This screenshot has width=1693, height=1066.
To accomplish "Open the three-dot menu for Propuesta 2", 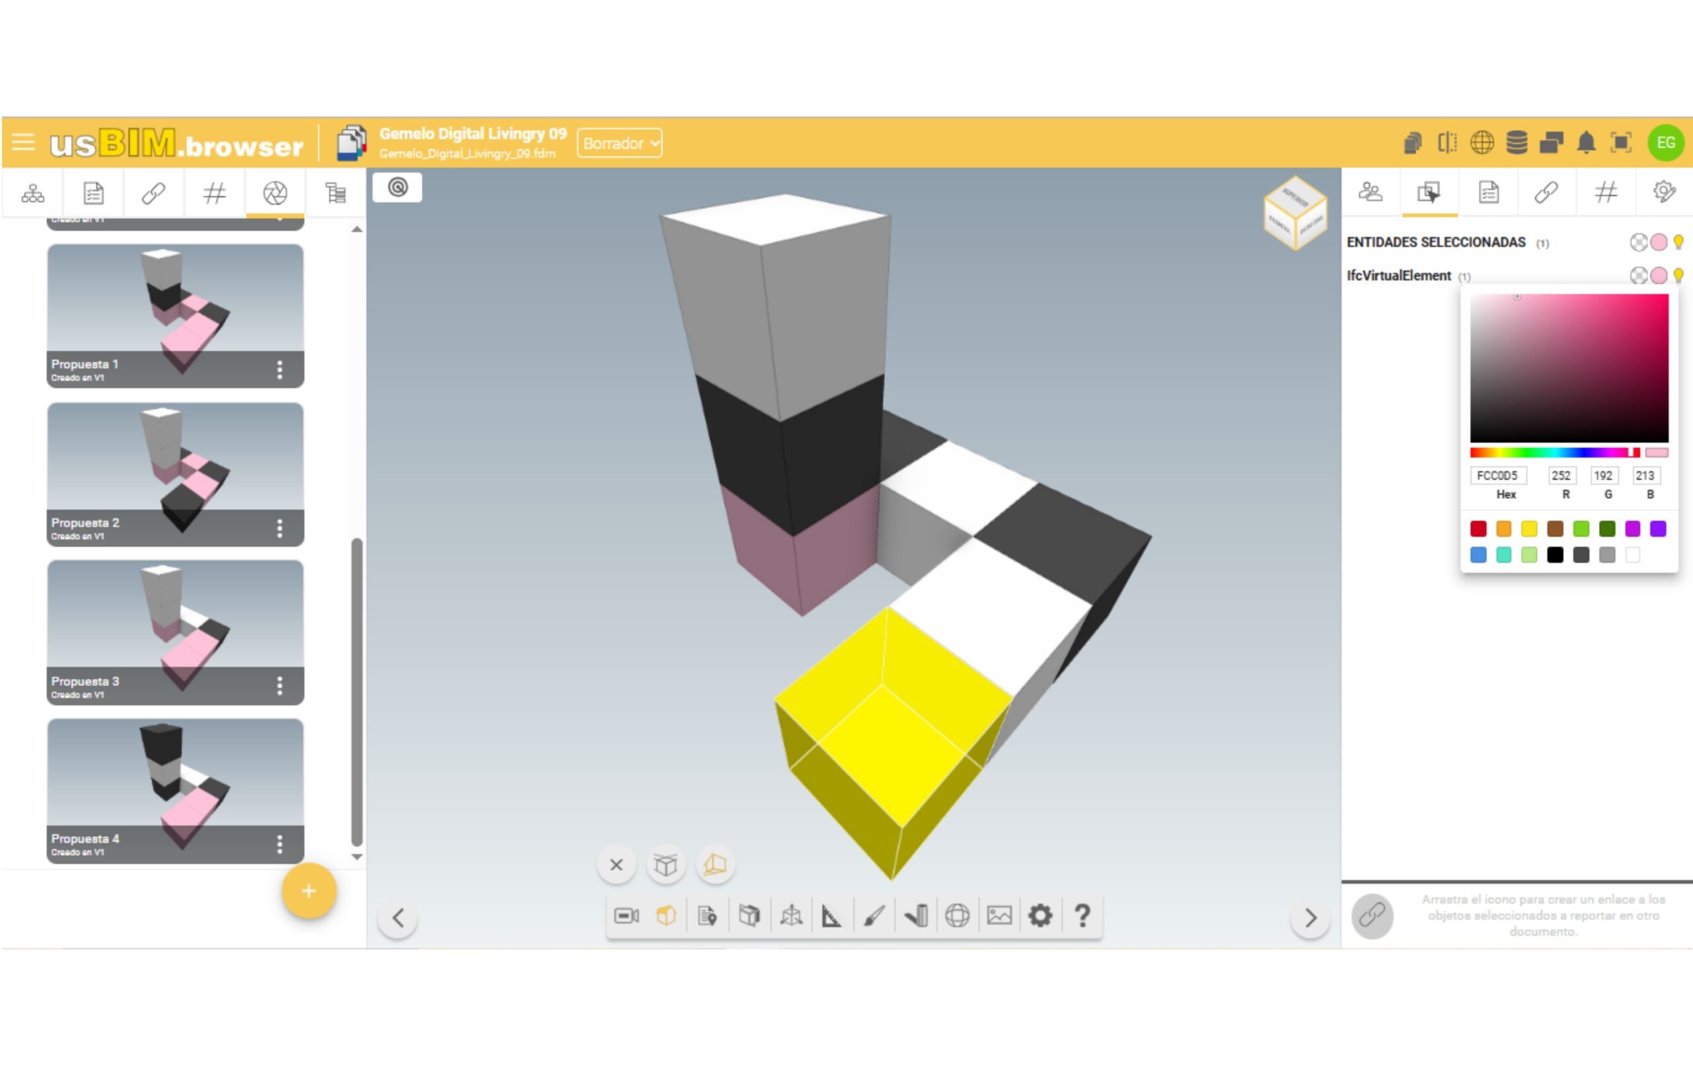I will point(280,529).
